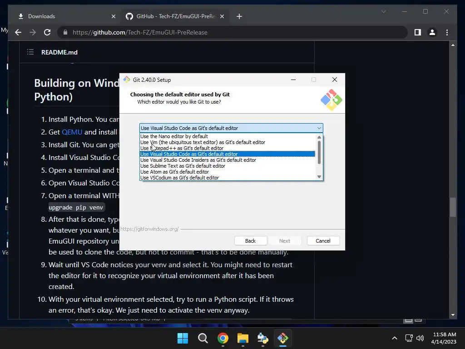Viewport: 465px width, 349px height.
Task: Open the clock and date panel
Action: pyautogui.click(x=444, y=338)
